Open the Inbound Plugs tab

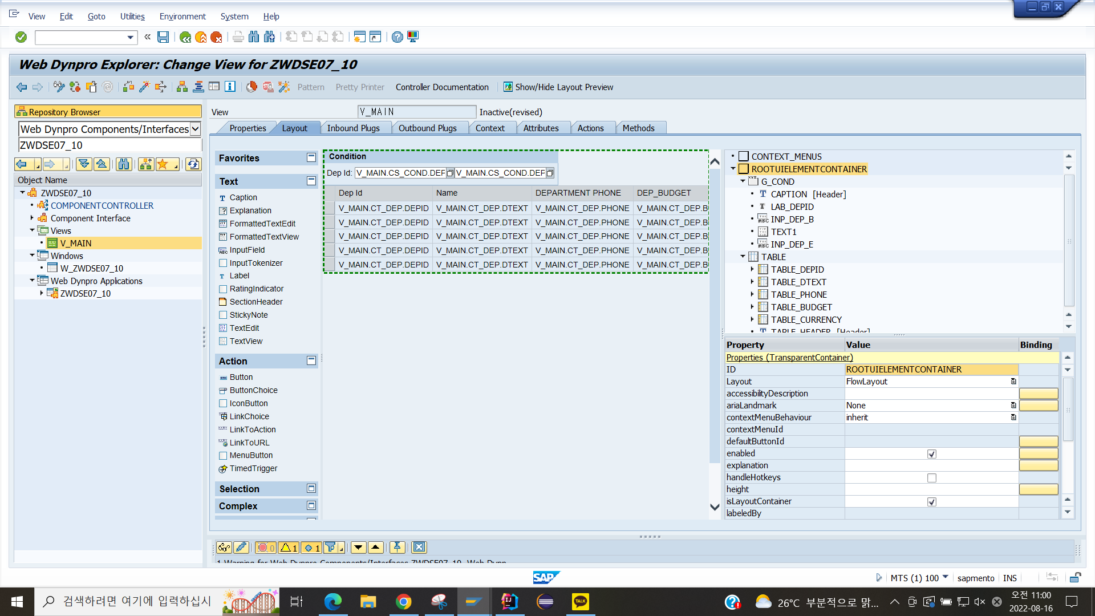(x=353, y=128)
